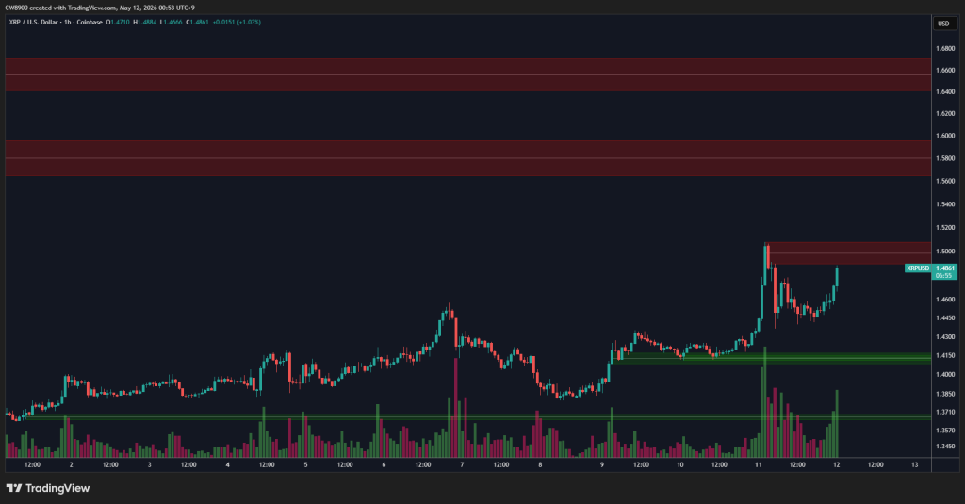The height and width of the screenshot is (504, 965).
Task: Click the change value +0.0151 (+1.03%)
Action: pyautogui.click(x=237, y=23)
